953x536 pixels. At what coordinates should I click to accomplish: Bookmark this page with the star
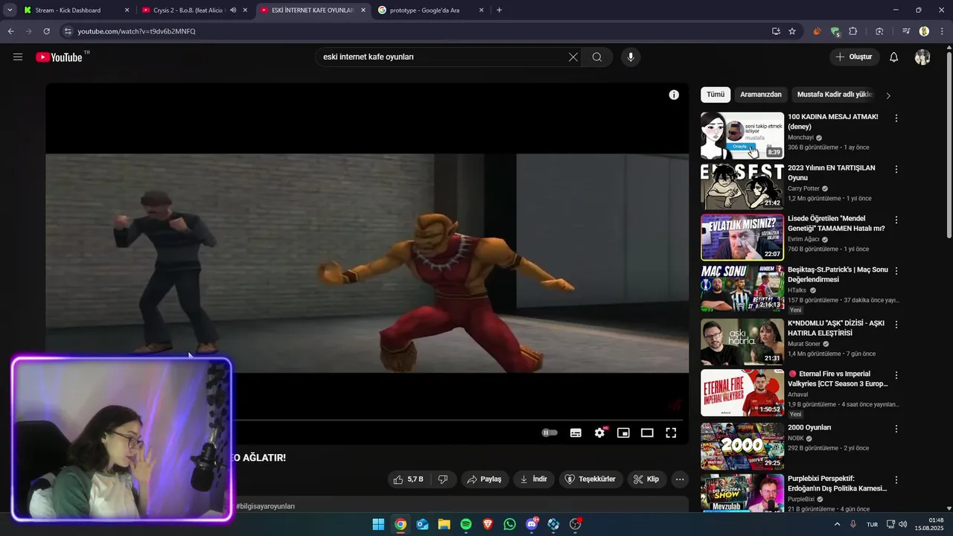point(792,31)
